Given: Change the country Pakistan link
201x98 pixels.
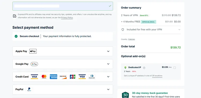Looking at the screenshot, I should tap(132, 39).
